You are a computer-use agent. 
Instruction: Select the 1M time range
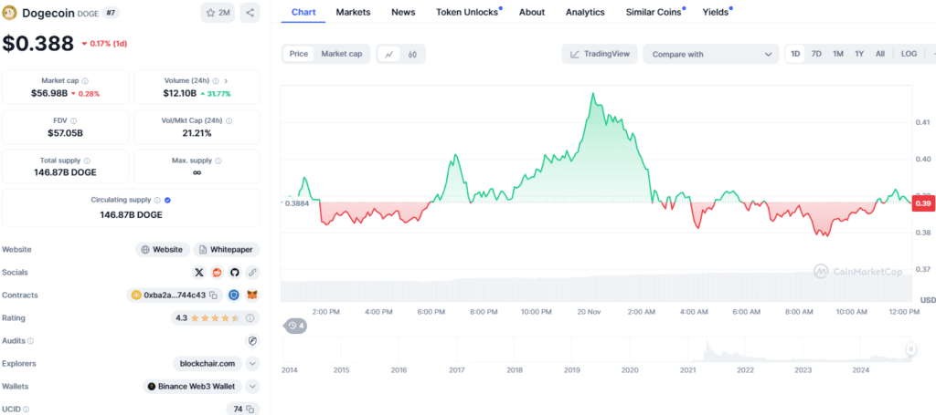pyautogui.click(x=838, y=54)
